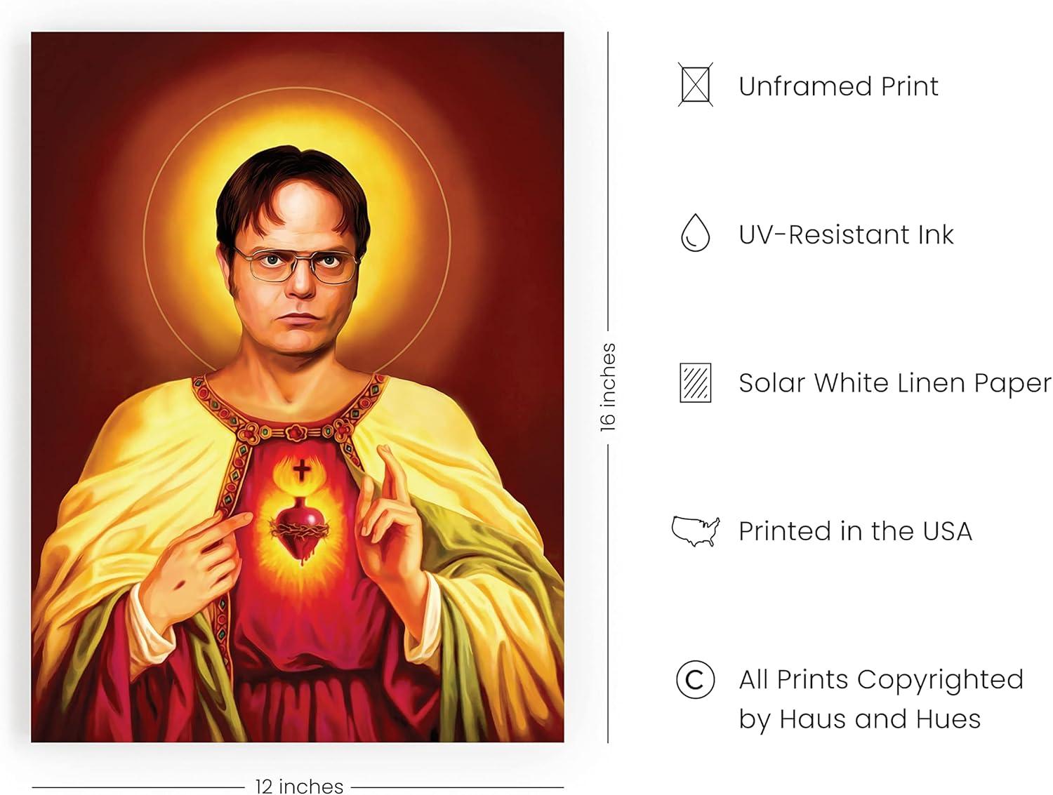Screen dimensions: 1053x795
Task: Click the 'Printed in the USA' label
Action: coord(855,531)
